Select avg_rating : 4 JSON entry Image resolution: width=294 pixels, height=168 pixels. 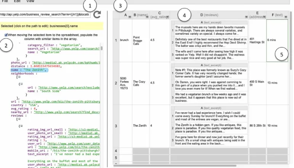click(24, 109)
